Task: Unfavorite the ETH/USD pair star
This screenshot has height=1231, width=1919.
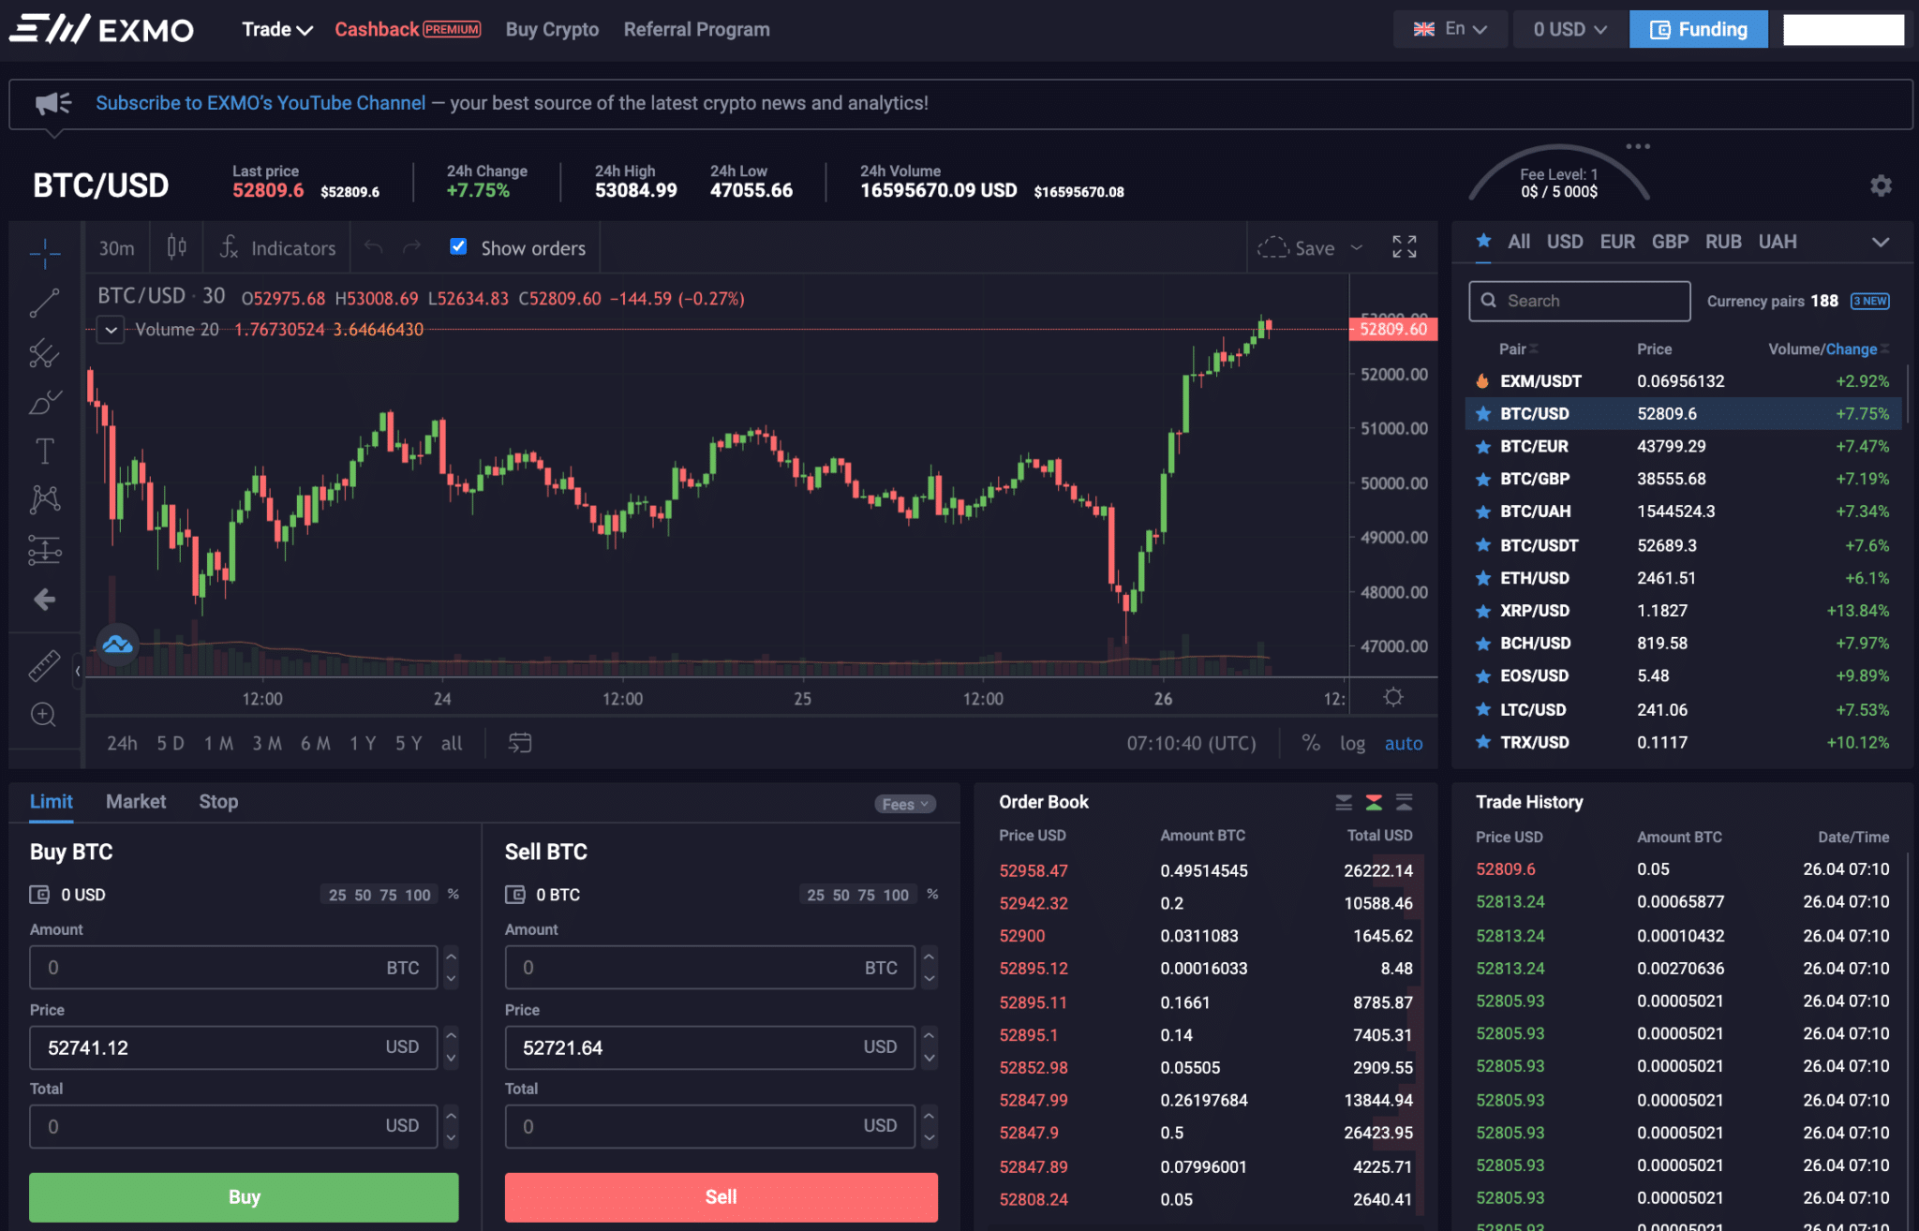Action: pyautogui.click(x=1483, y=578)
